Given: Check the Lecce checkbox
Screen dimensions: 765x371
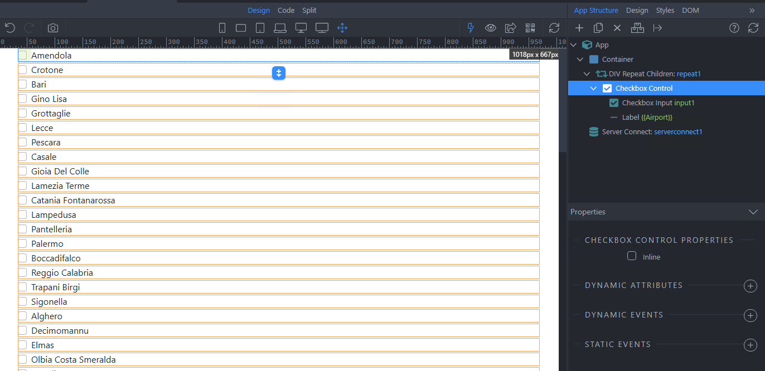Looking at the screenshot, I should point(23,128).
